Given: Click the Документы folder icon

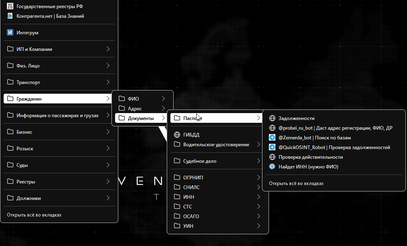Looking at the screenshot, I should tap(122, 118).
